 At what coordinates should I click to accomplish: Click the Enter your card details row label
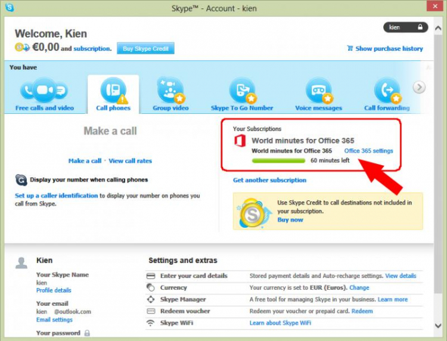point(194,275)
